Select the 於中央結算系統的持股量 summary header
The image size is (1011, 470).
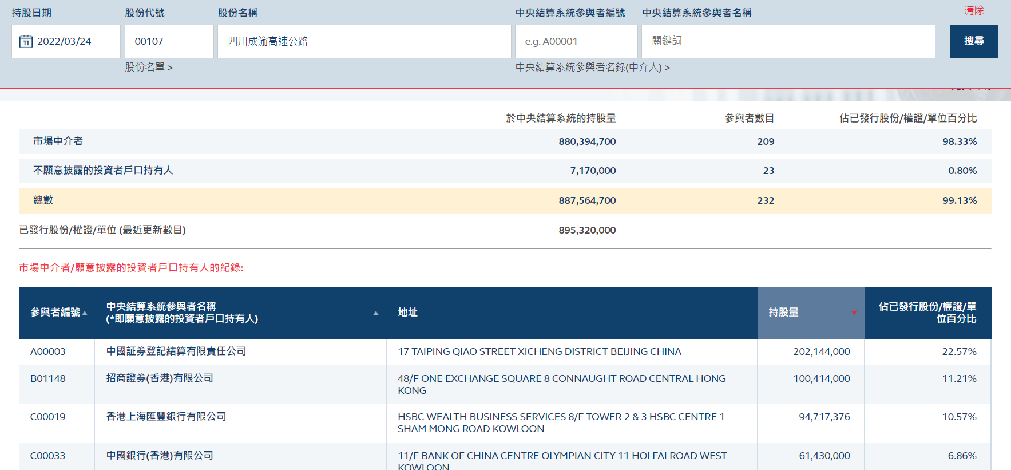tap(561, 118)
